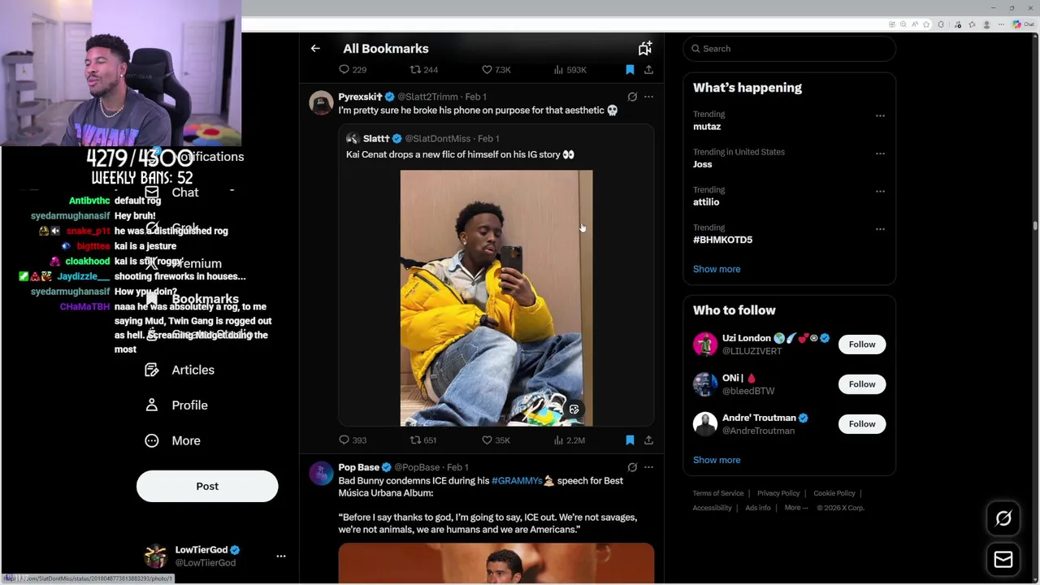Open the #GRAMMYs hashtag link
1040x585 pixels.
(x=517, y=481)
